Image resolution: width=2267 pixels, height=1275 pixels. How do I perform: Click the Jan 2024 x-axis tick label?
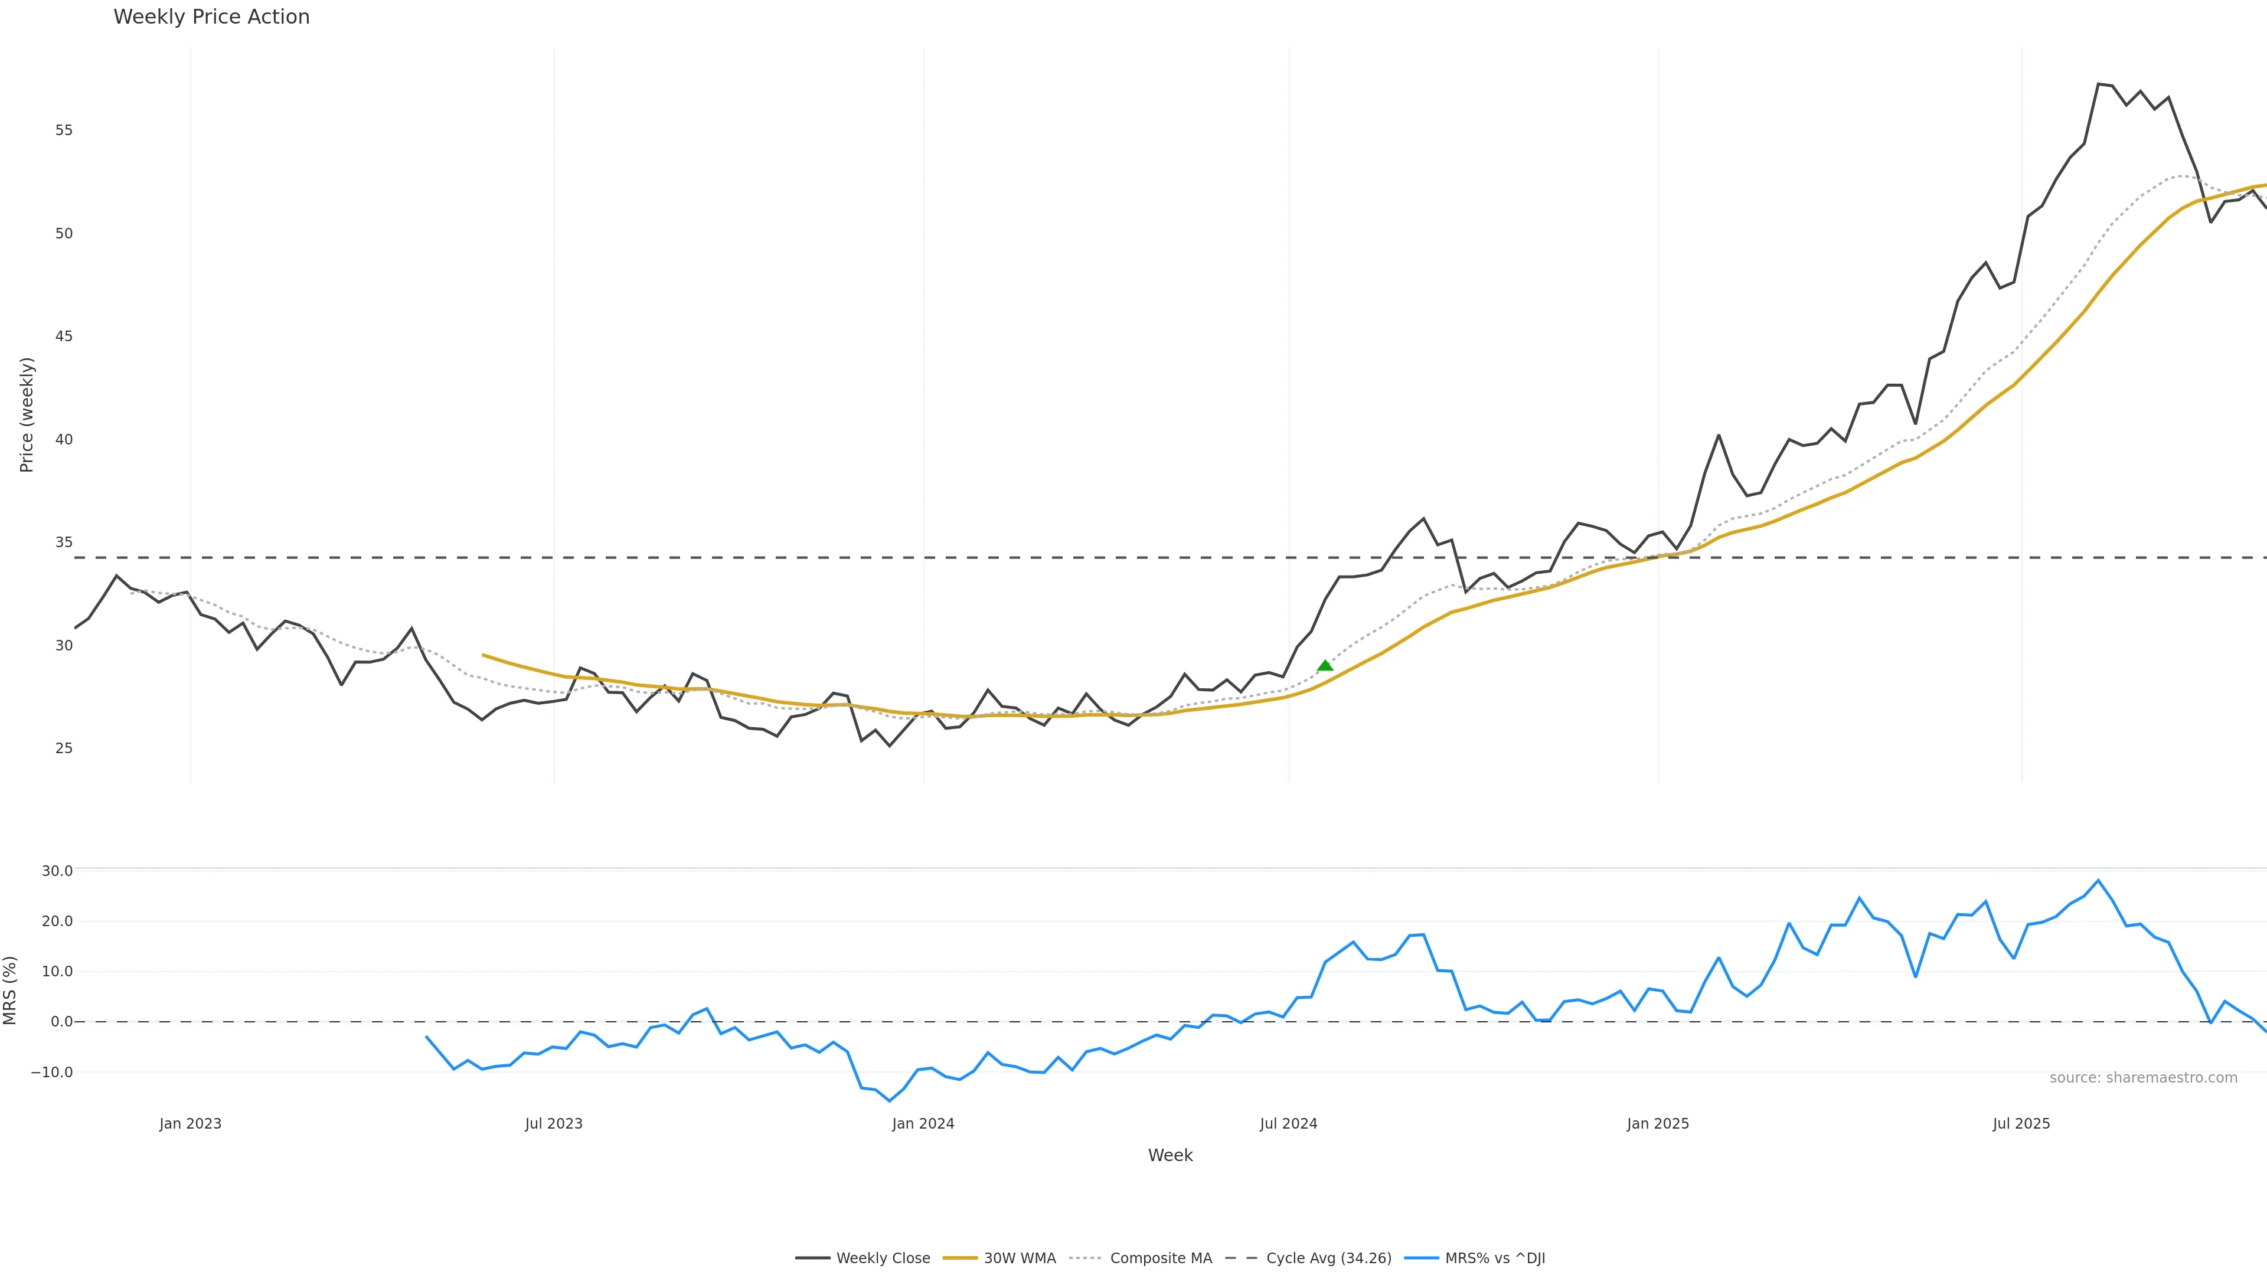click(x=923, y=1124)
